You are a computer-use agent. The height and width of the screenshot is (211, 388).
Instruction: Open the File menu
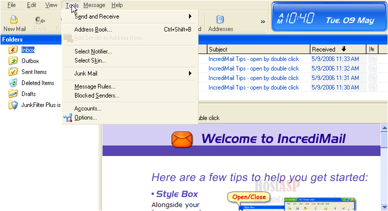[x=11, y=5]
